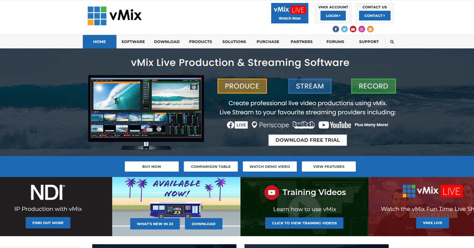Click the monitor screenshot of vMix software
474x248 pixels.
point(146,109)
